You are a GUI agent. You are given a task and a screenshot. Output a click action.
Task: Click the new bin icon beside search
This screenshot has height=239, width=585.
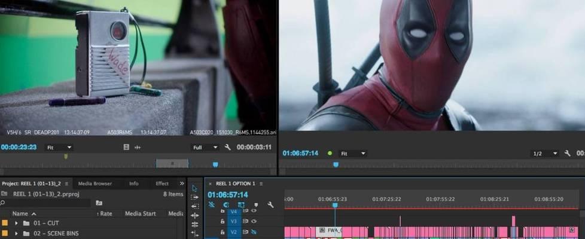click(99, 203)
